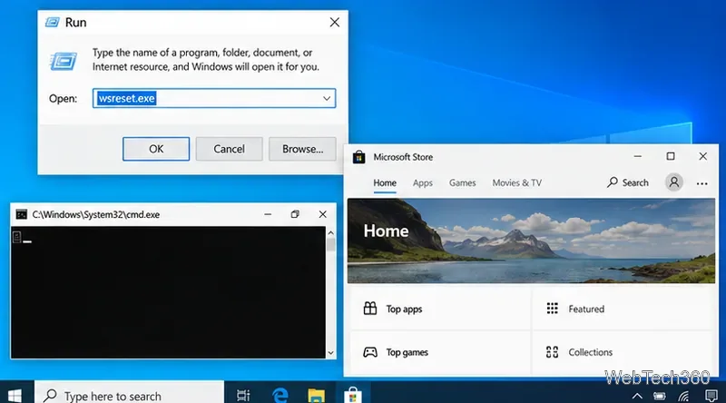Cancel the Run dialog
The height and width of the screenshot is (403, 726).
coord(230,149)
